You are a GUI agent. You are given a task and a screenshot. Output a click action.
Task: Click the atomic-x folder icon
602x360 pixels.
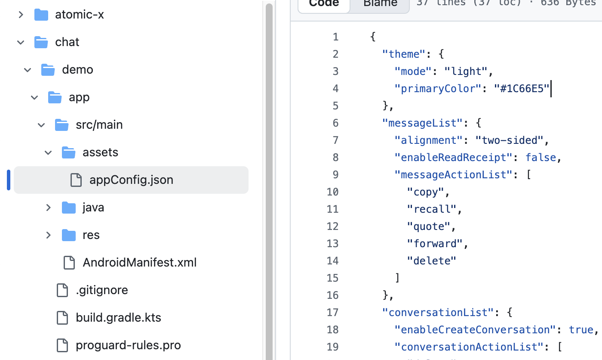point(41,15)
